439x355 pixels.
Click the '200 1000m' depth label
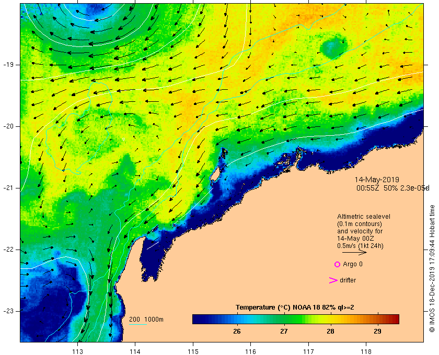click(x=146, y=319)
